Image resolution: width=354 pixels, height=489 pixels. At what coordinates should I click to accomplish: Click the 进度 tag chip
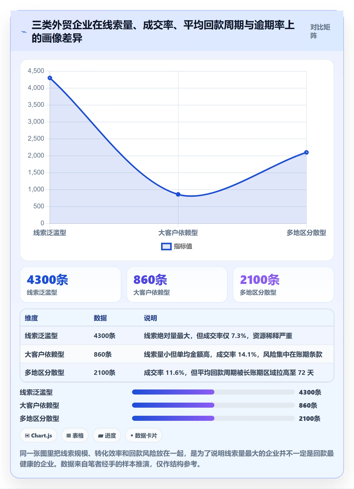click(x=107, y=435)
